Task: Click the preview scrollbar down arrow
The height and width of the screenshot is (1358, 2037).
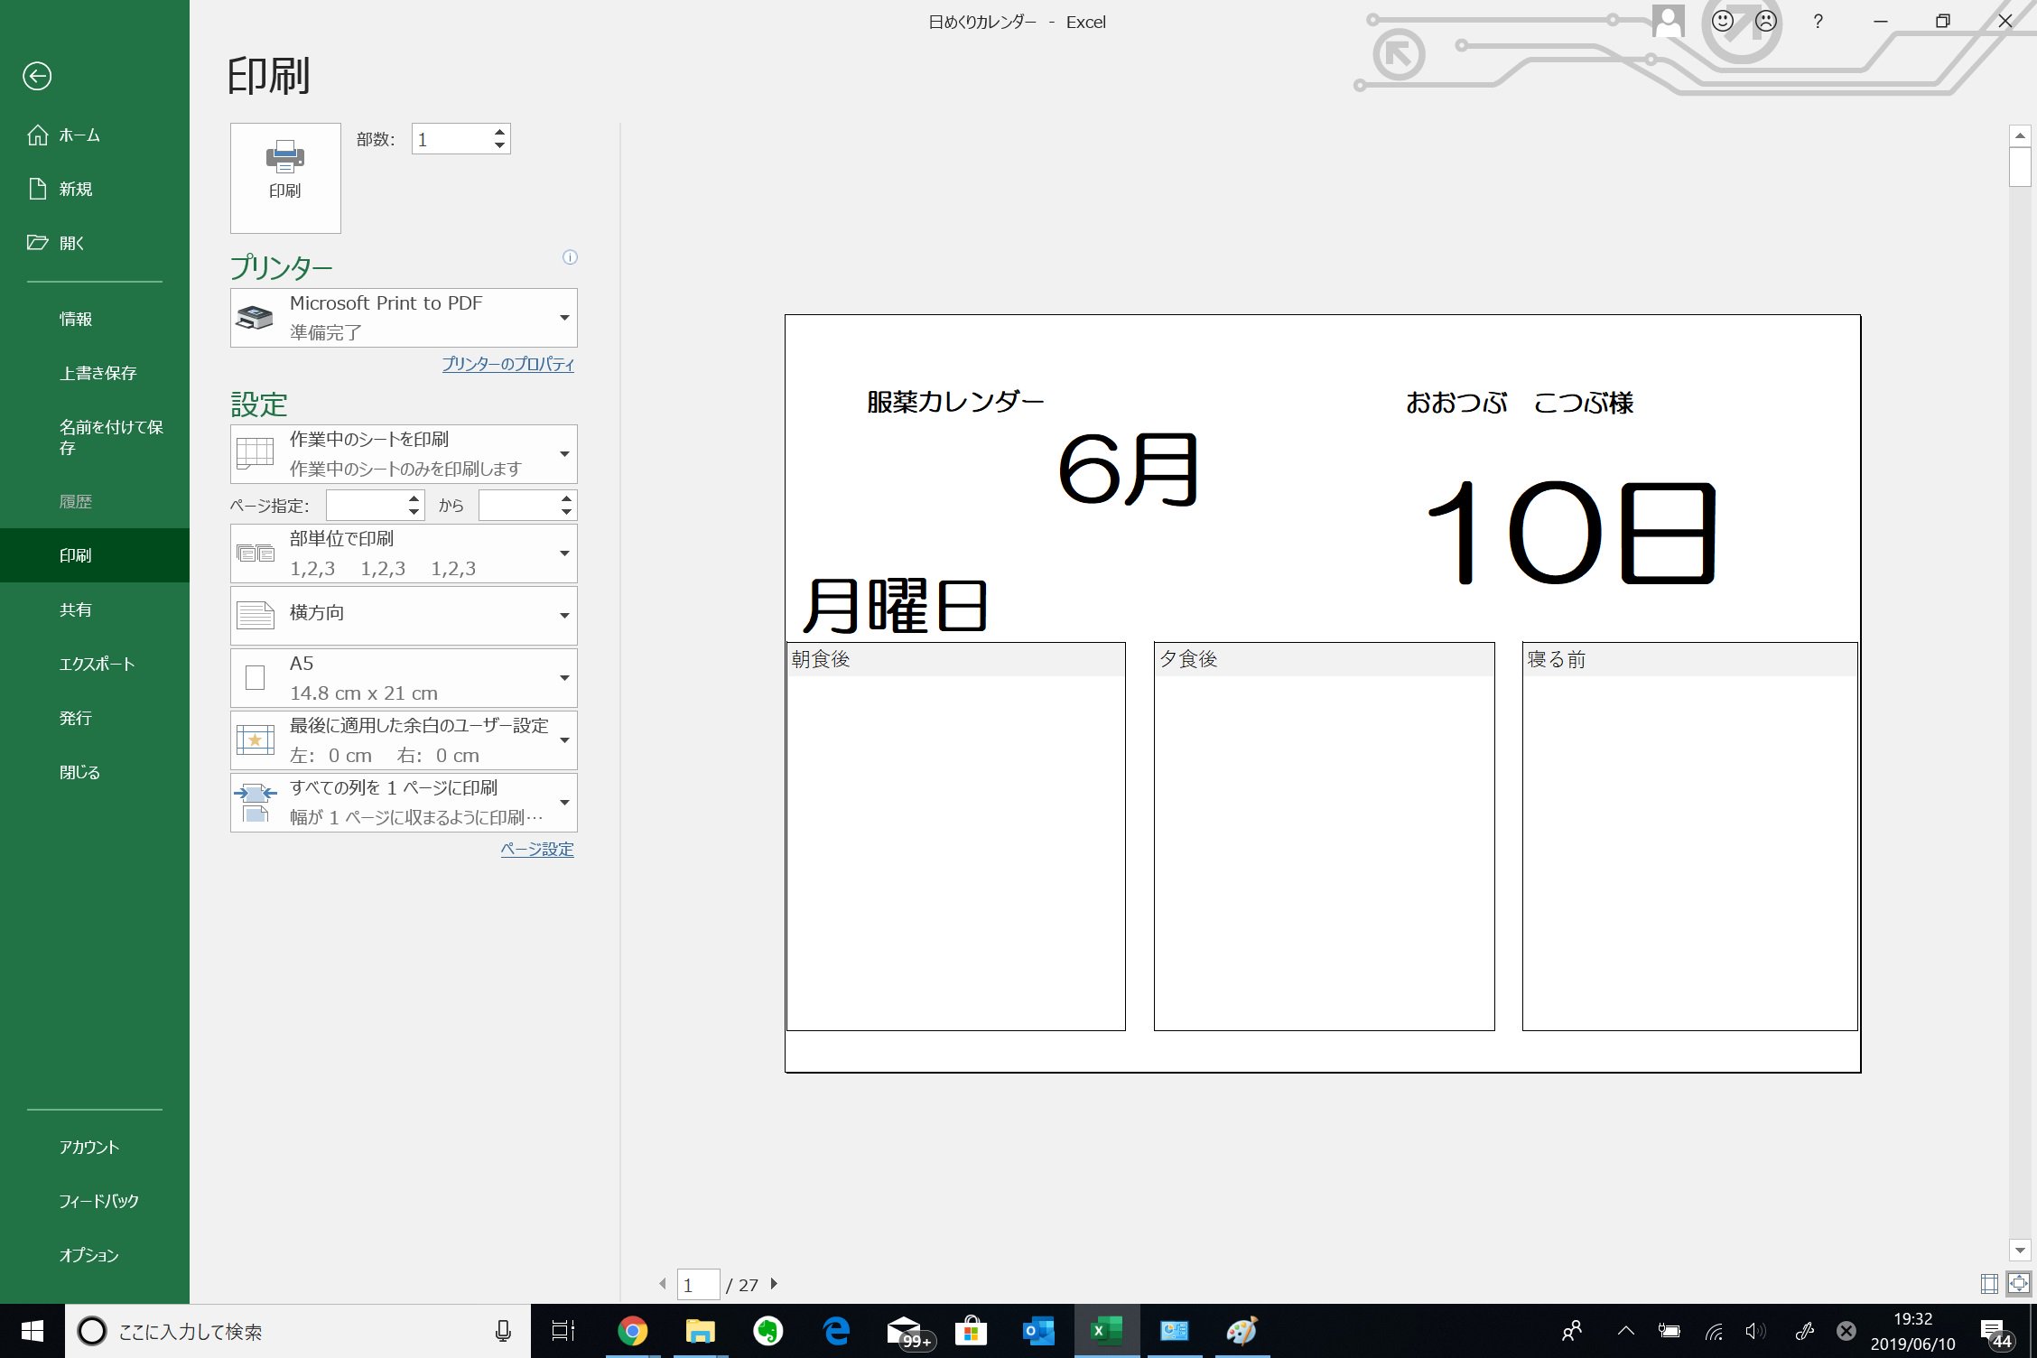Action: [2020, 1251]
